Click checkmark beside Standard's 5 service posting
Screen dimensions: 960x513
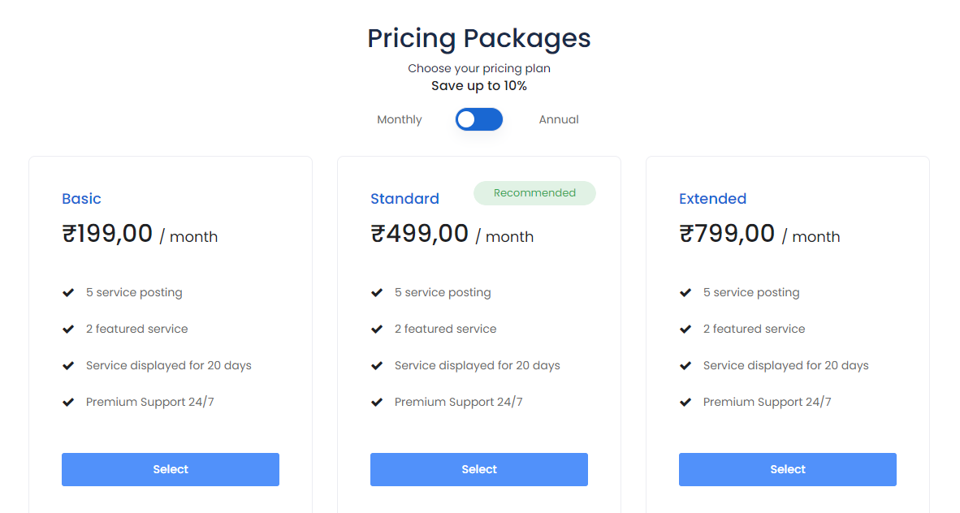coord(377,292)
